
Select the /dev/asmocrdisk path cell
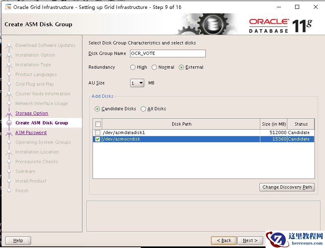pyautogui.click(x=181, y=139)
